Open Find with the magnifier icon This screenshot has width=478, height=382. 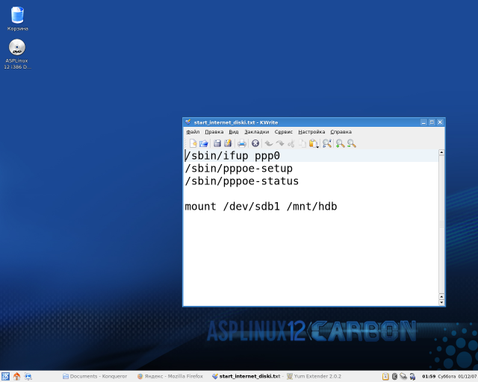pos(327,143)
